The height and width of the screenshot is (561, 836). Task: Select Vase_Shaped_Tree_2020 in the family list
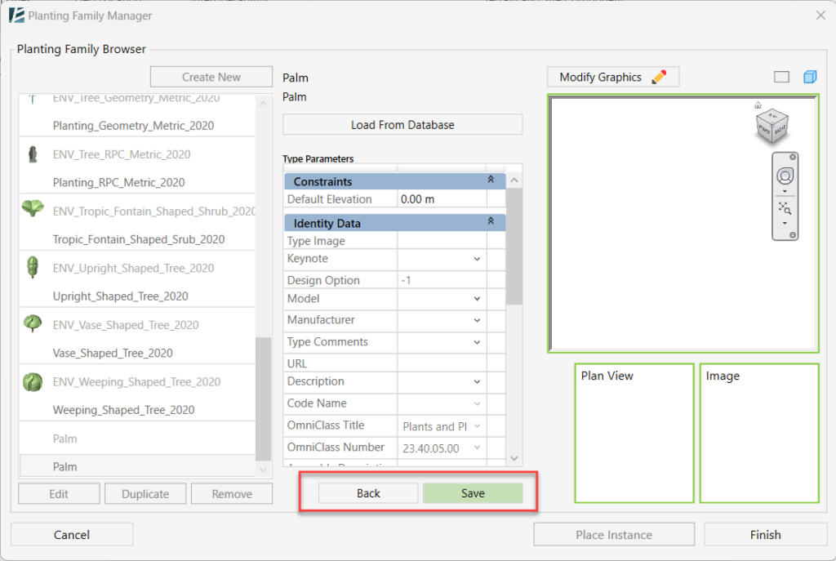[113, 353]
